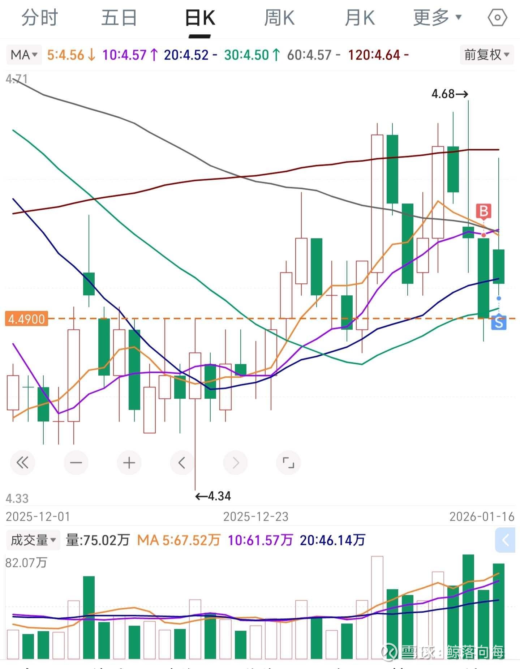Switch to the 周K tab
The image size is (520, 669).
click(279, 18)
